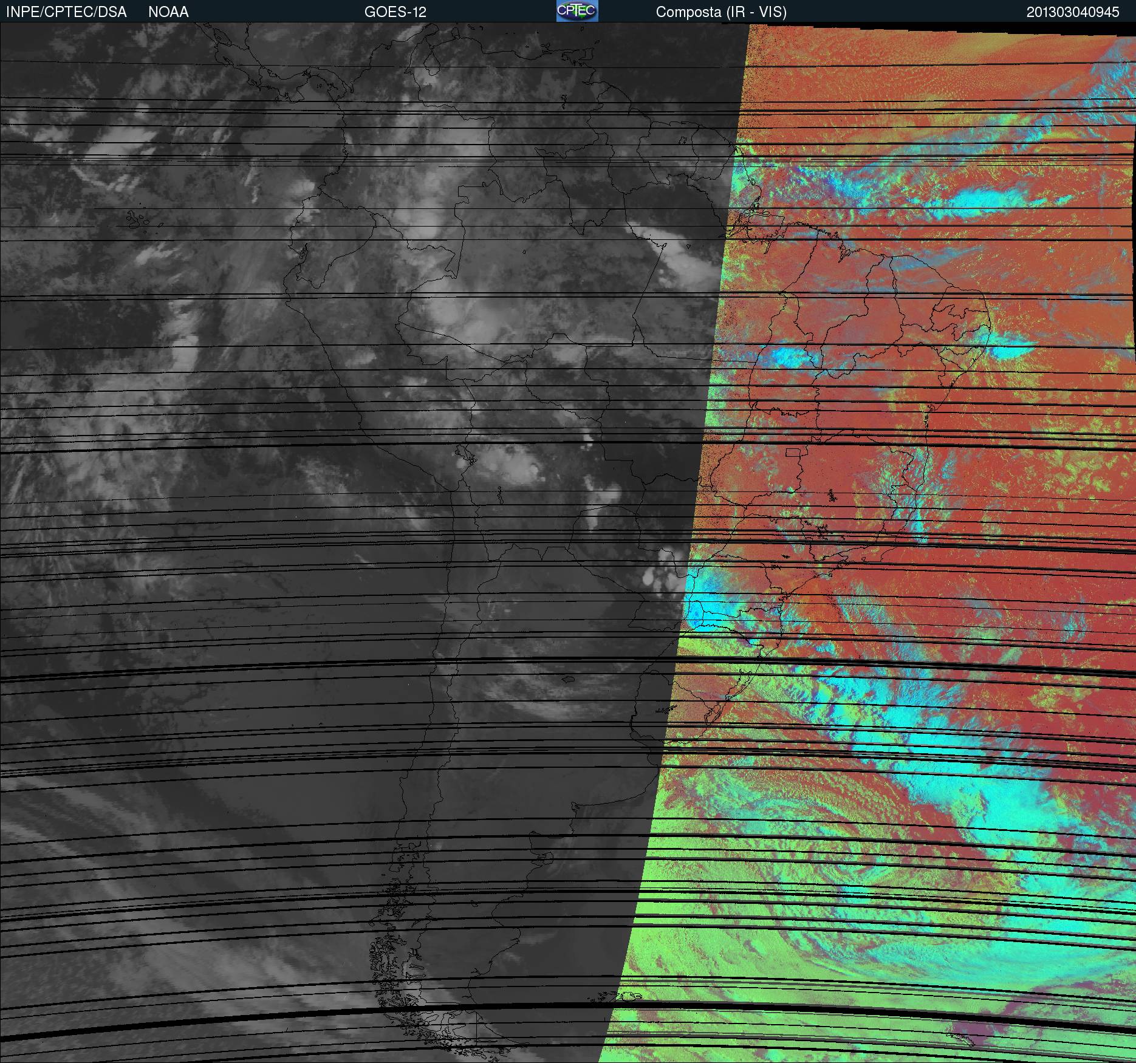Click the 201303040945 timestamp
The height and width of the screenshot is (1063, 1136).
[x=1073, y=12]
